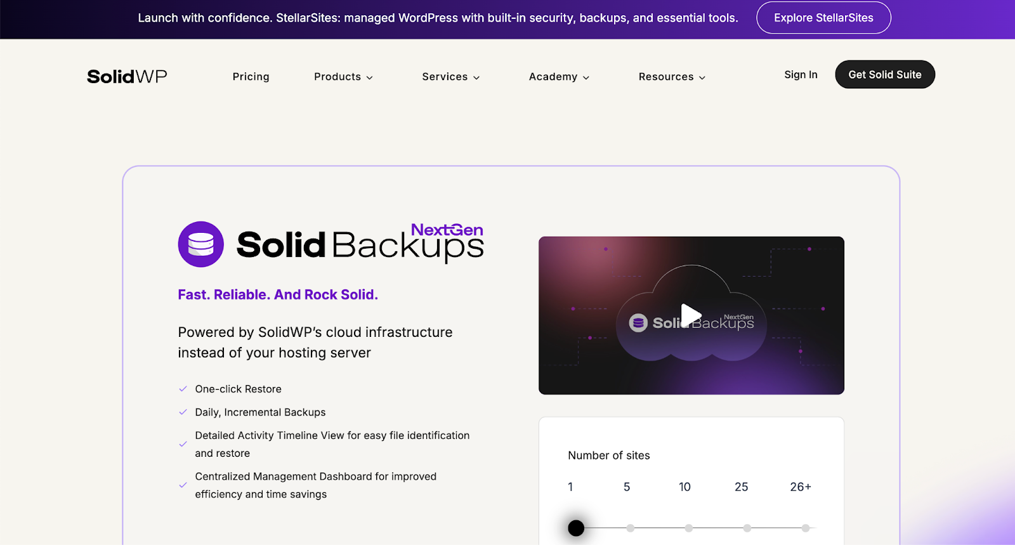The width and height of the screenshot is (1015, 545).
Task: Expand the Products dropdown menu
Action: tap(343, 77)
